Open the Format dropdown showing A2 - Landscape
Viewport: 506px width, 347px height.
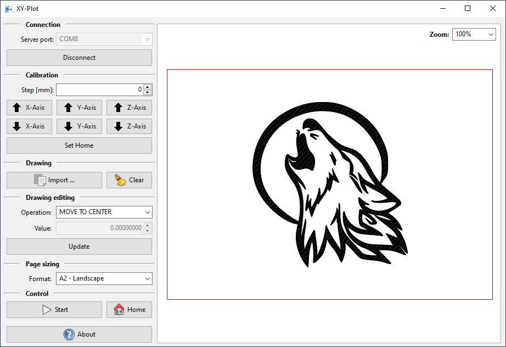click(104, 278)
